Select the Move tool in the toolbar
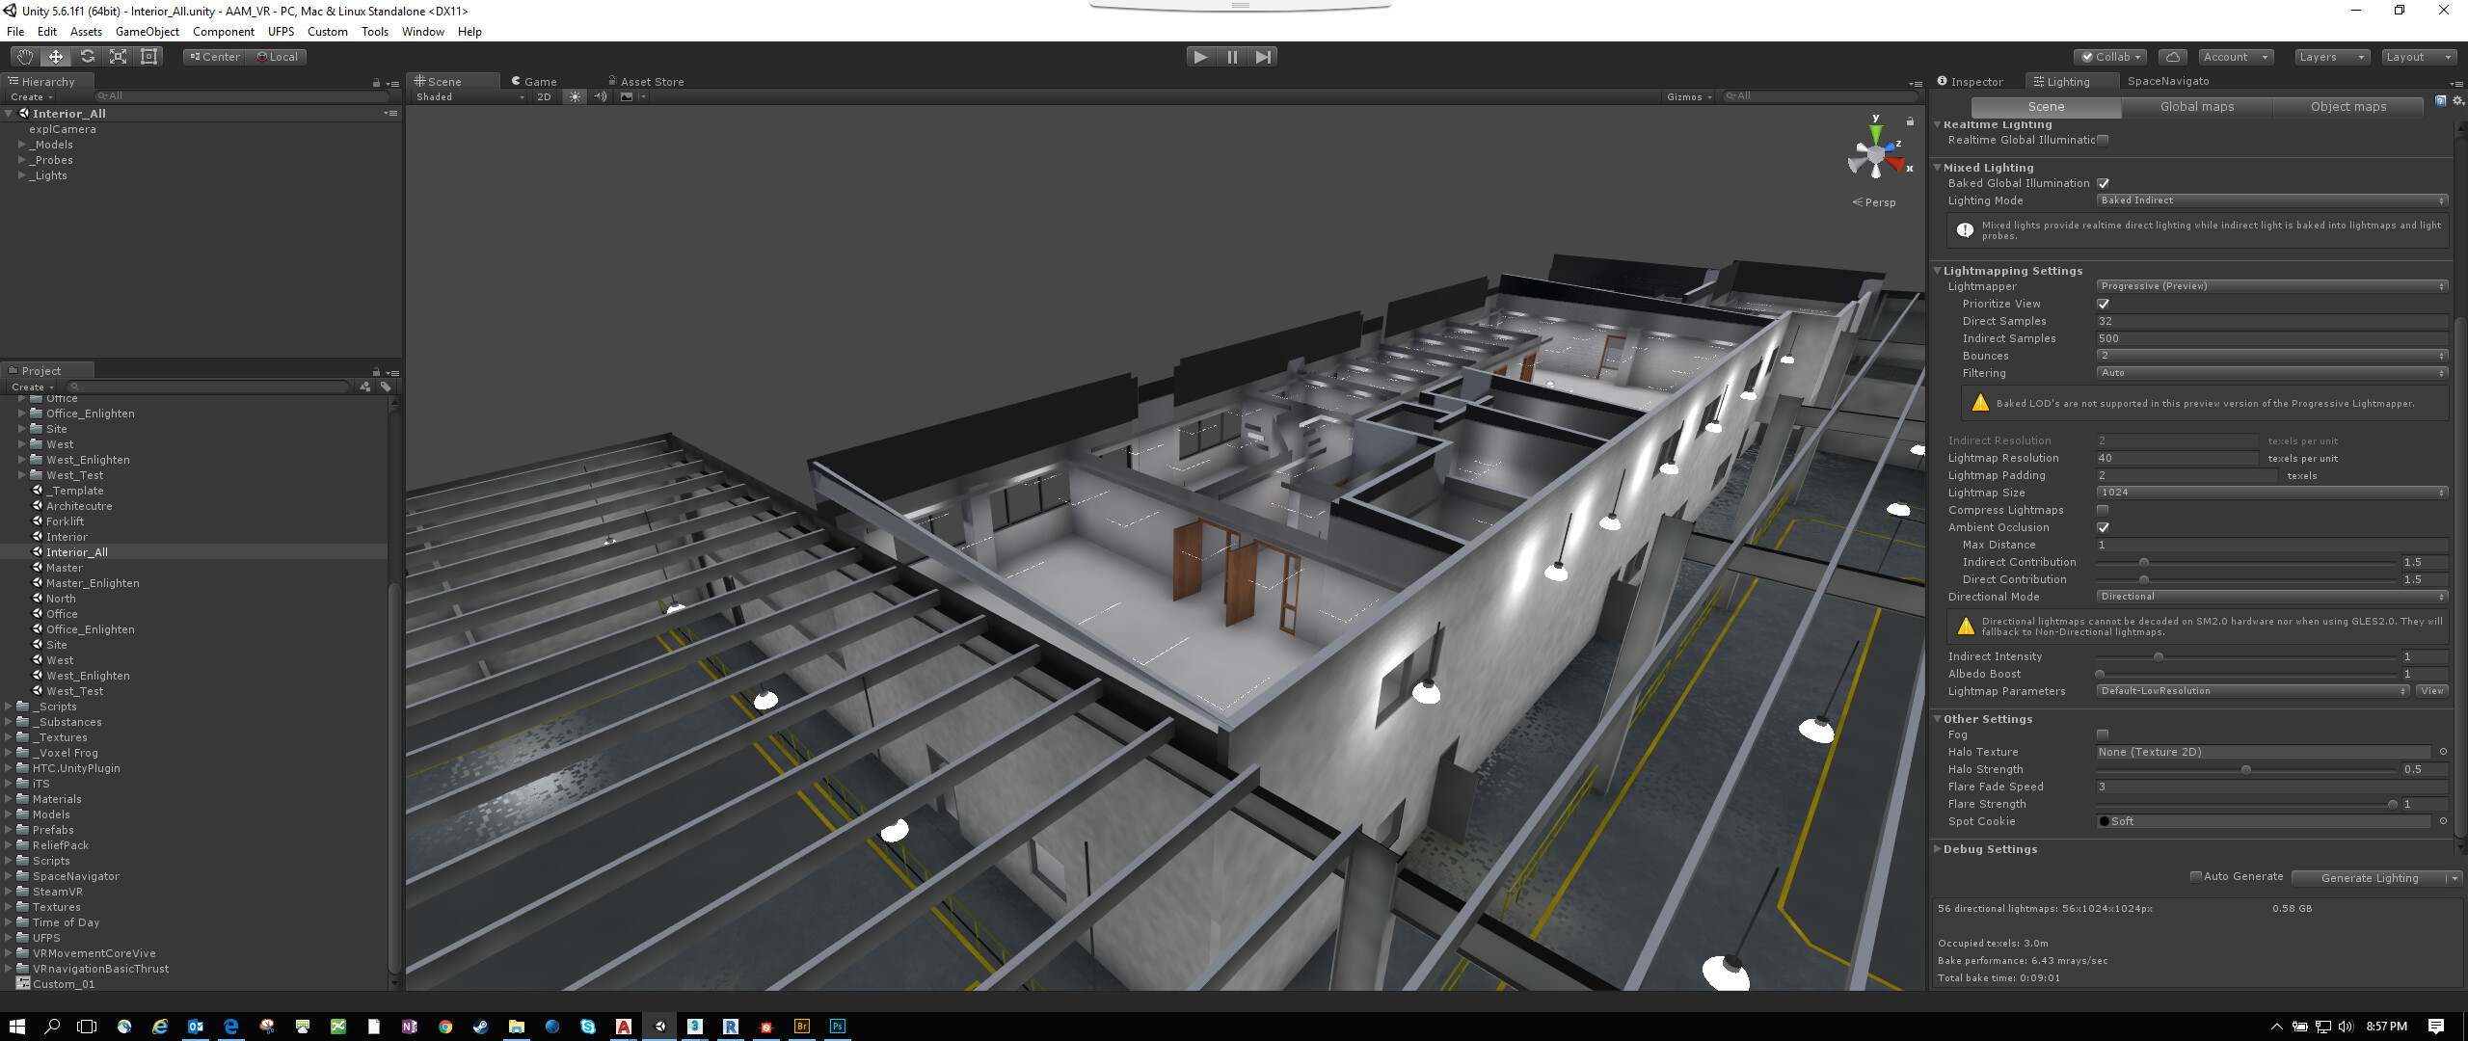Screen dimensions: 2468x1041 pos(55,56)
